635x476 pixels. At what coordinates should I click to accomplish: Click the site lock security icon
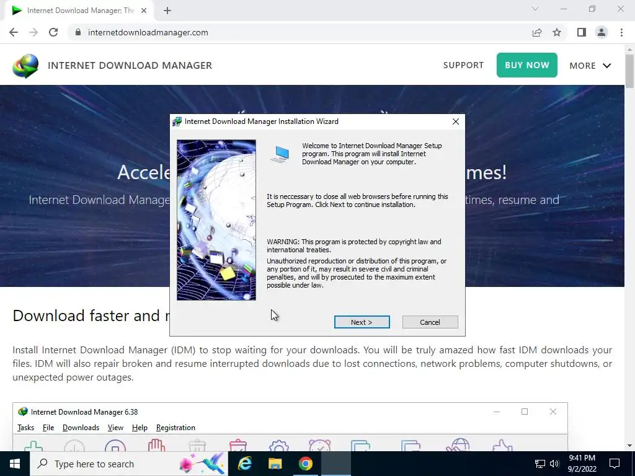(78, 32)
